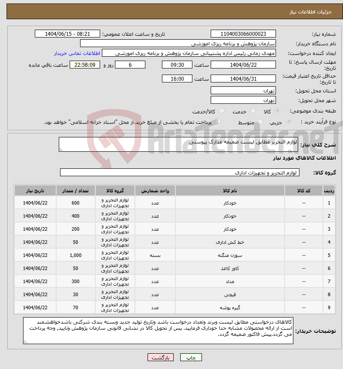343x369 pixels.
Task: Open the اطلاعات تماس خریدار link
Action: click(77, 53)
